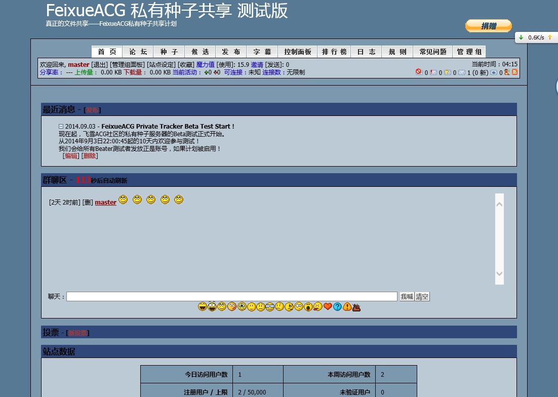This screenshot has height=397, width=558.
Task: Click the network speed download arrow indicator
Action: click(521, 37)
